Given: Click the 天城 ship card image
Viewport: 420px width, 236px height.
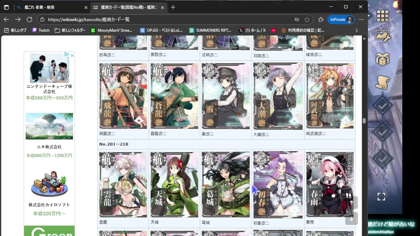Looking at the screenshot, I should tap(175, 185).
